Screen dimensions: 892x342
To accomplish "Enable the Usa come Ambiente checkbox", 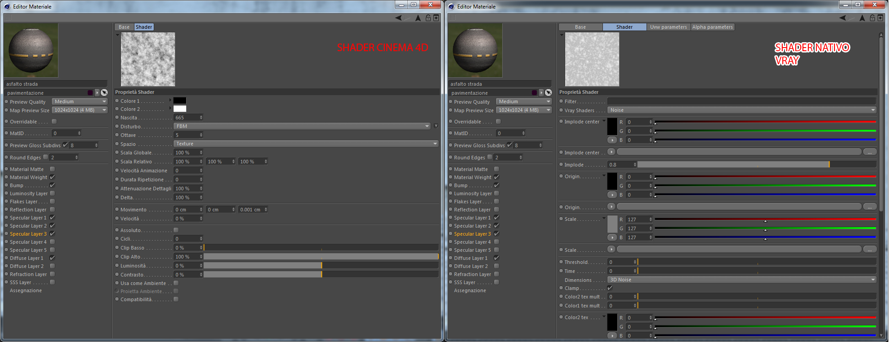I will 176,283.
